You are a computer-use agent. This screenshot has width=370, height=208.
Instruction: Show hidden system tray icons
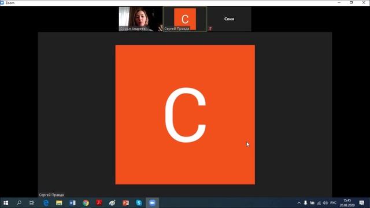(299, 203)
